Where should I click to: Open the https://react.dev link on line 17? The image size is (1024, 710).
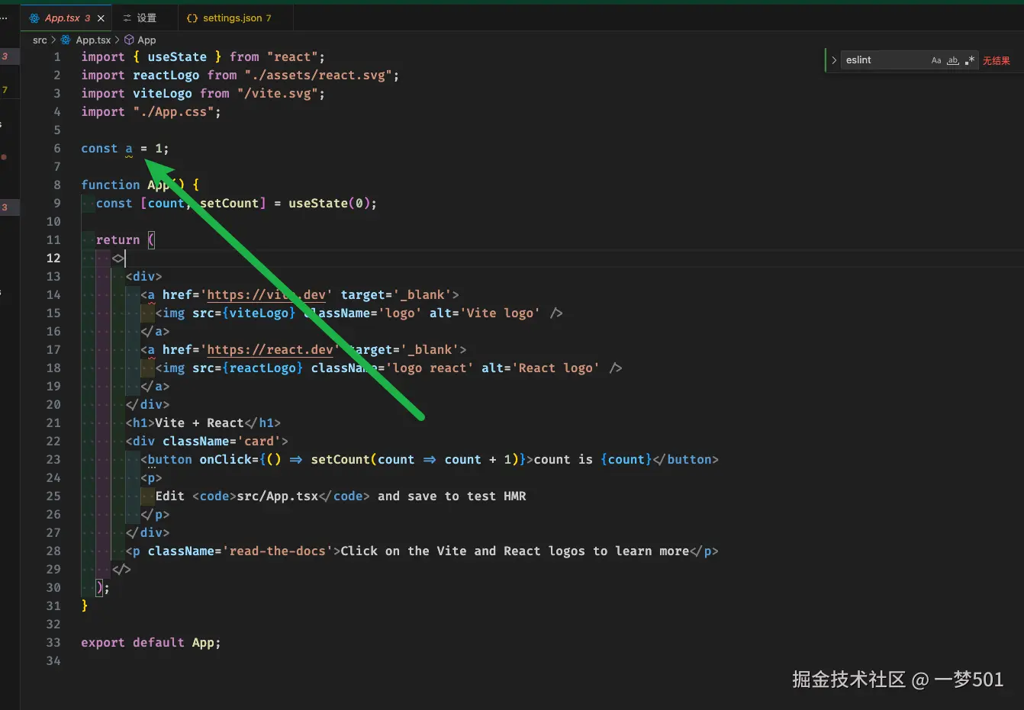click(x=270, y=350)
